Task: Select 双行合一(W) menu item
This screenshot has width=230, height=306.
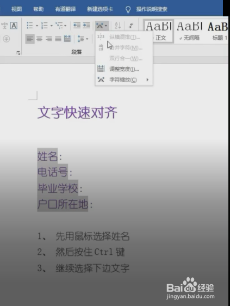Action: click(x=124, y=58)
